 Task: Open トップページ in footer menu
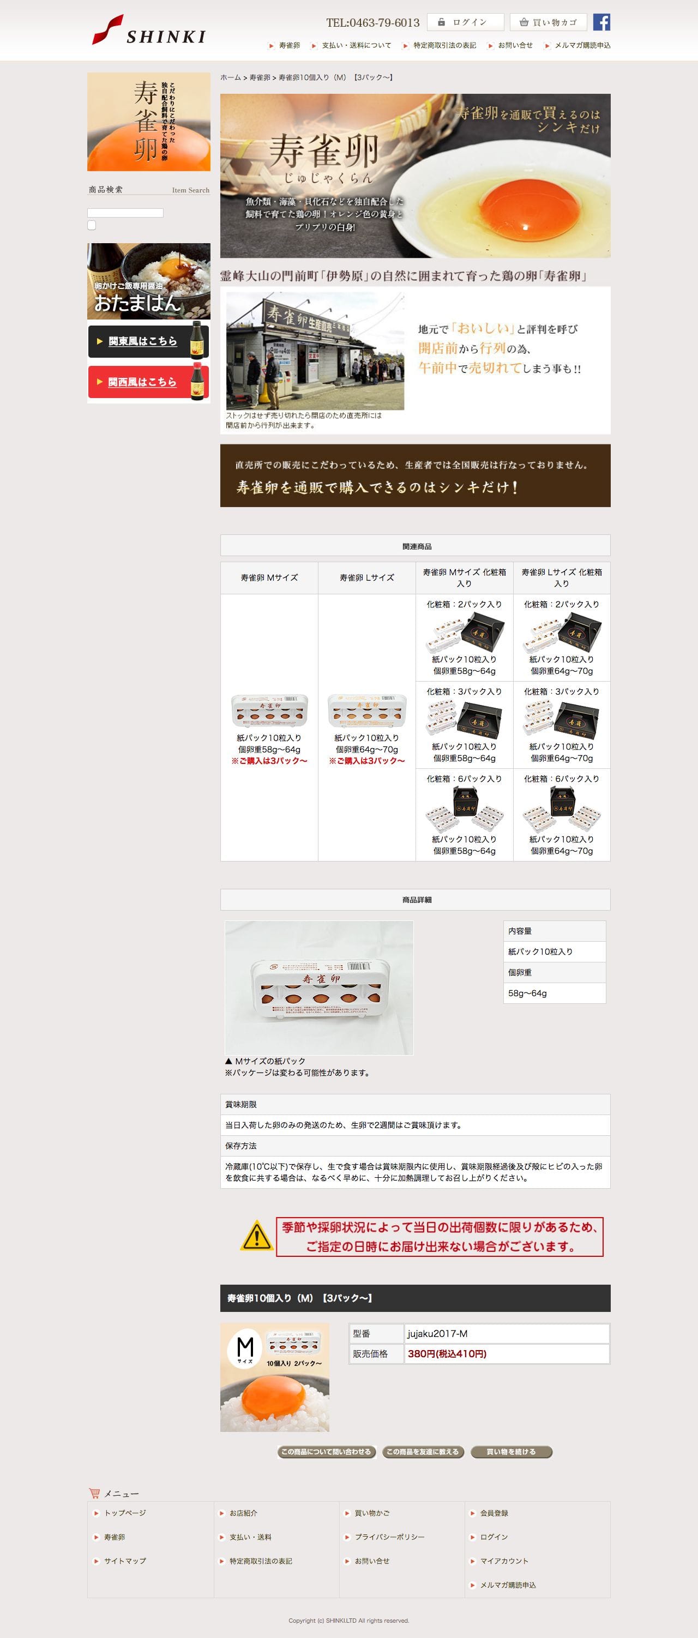click(125, 1513)
